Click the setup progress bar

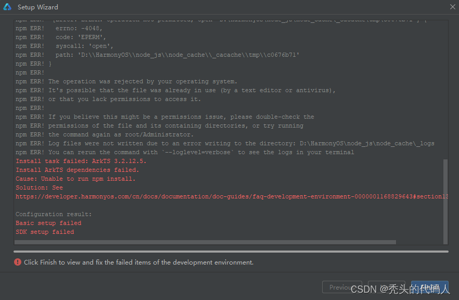point(231,252)
